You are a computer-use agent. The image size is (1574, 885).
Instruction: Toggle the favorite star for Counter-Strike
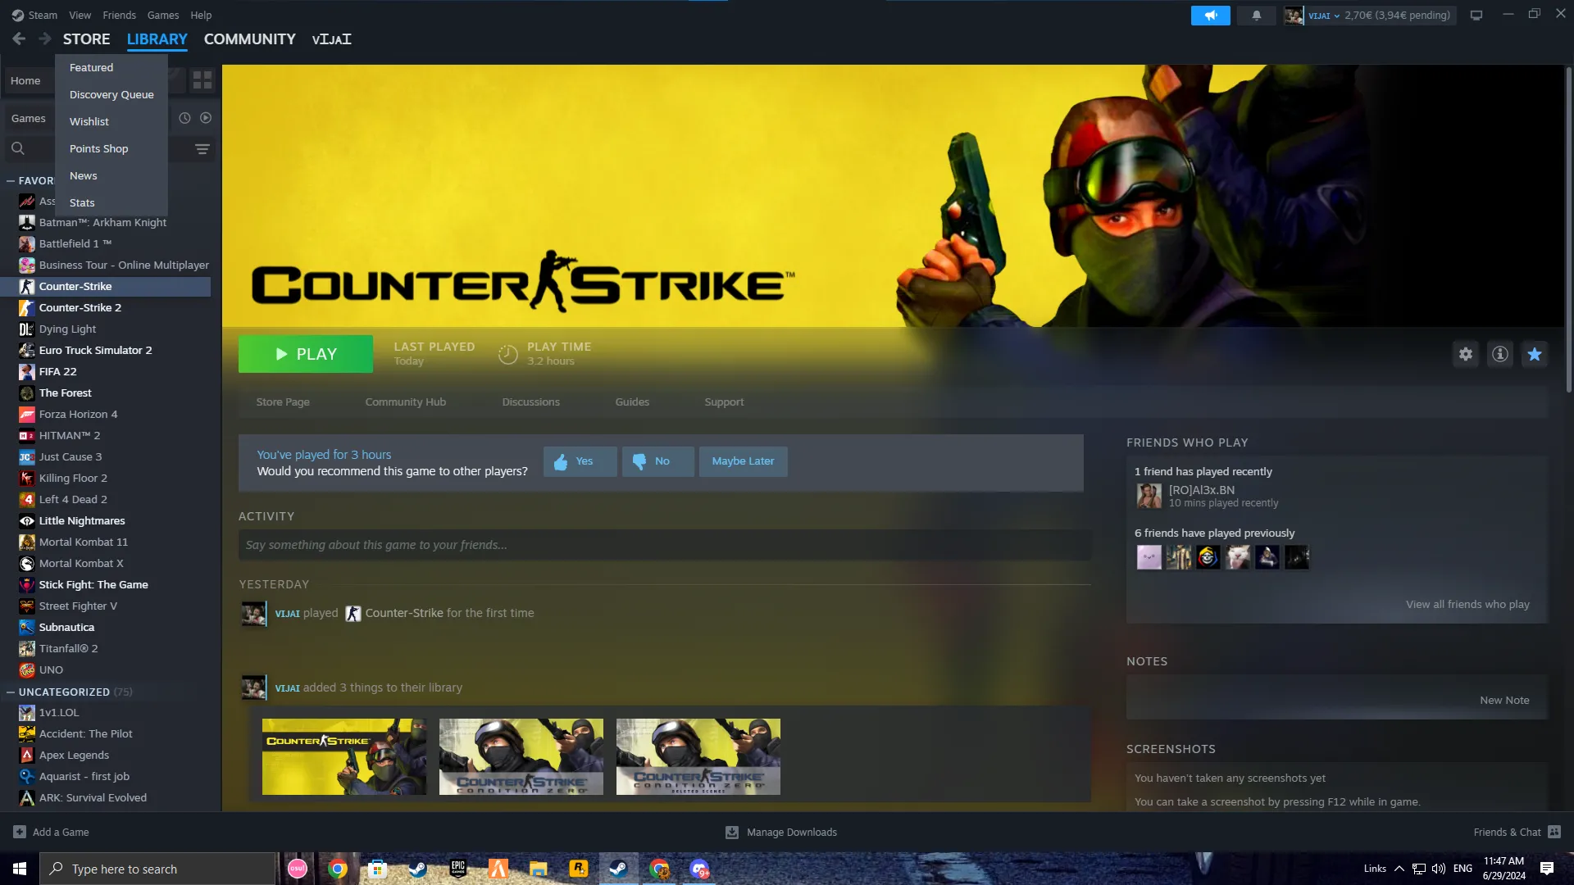[x=1534, y=354]
